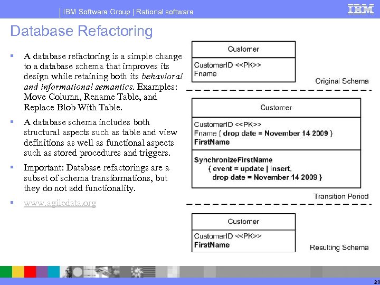The width and height of the screenshot is (380, 285).
Task: Select 'Fname' in the Original Schema box
Action: pos(205,74)
